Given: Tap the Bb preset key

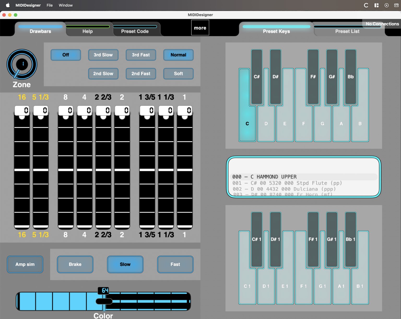Looking at the screenshot, I should coord(351,77).
